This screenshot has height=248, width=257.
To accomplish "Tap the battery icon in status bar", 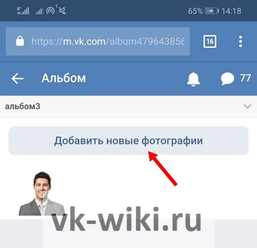I will click(x=212, y=11).
